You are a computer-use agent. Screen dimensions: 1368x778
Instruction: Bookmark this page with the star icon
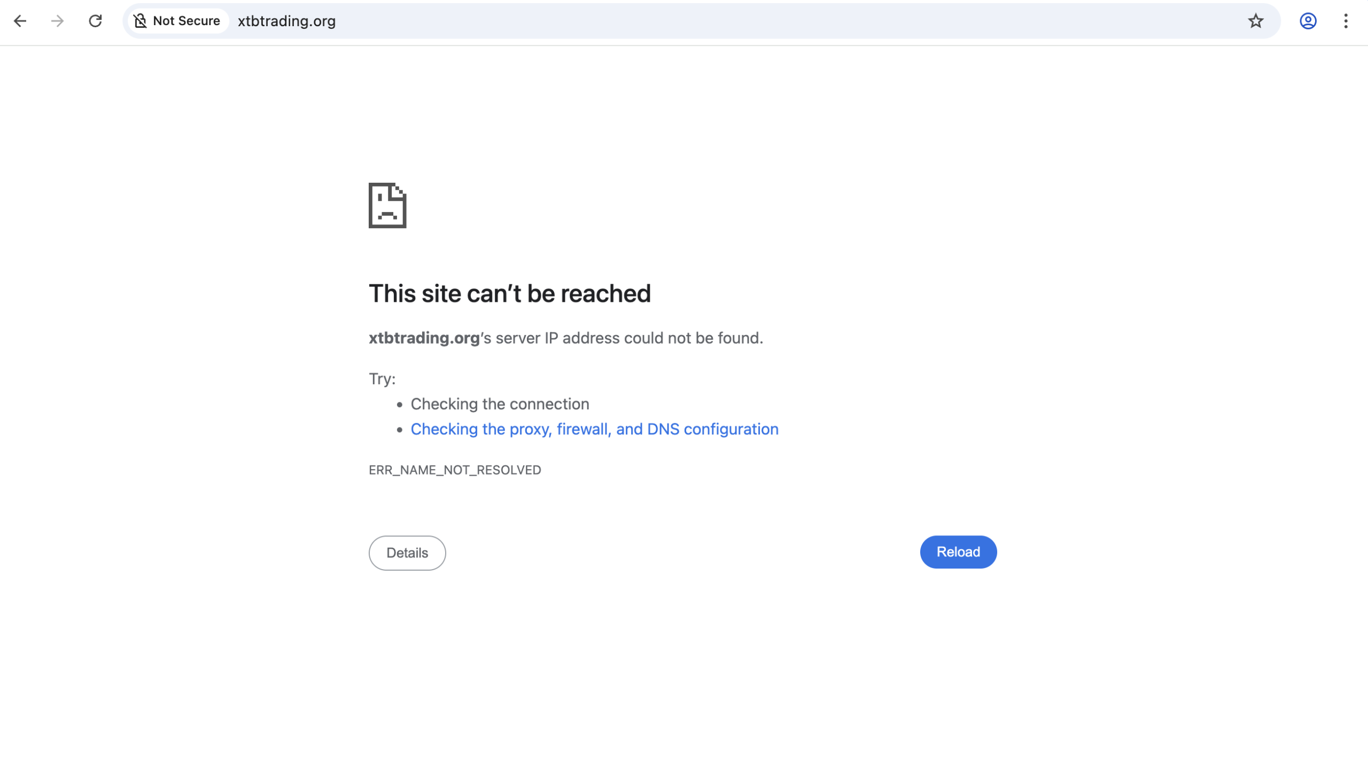click(1255, 21)
